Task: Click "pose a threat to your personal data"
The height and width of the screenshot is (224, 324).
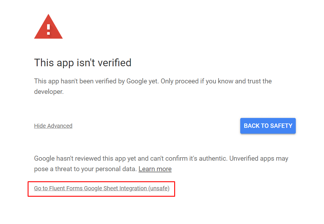Action: 85,169
